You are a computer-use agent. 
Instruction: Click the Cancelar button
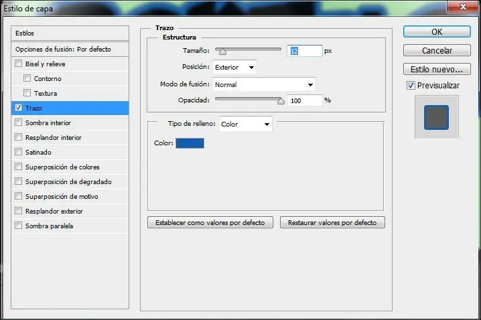437,50
